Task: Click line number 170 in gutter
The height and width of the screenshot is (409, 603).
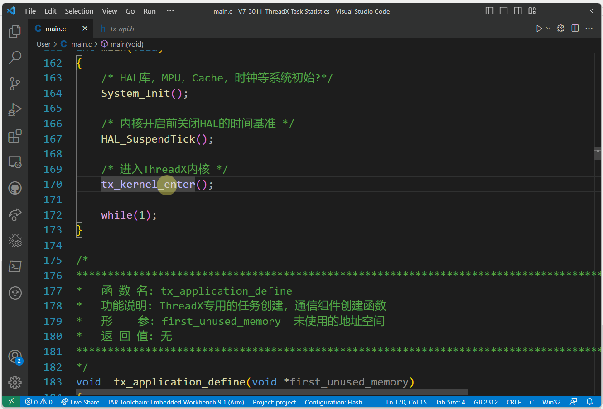Action: [x=53, y=184]
